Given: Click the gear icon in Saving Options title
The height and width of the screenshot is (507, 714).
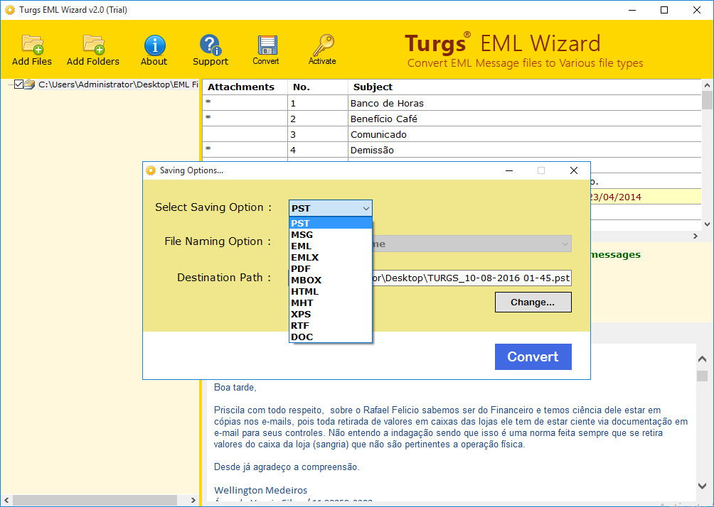Looking at the screenshot, I should coord(151,170).
